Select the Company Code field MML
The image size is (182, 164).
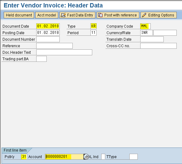point(145,26)
